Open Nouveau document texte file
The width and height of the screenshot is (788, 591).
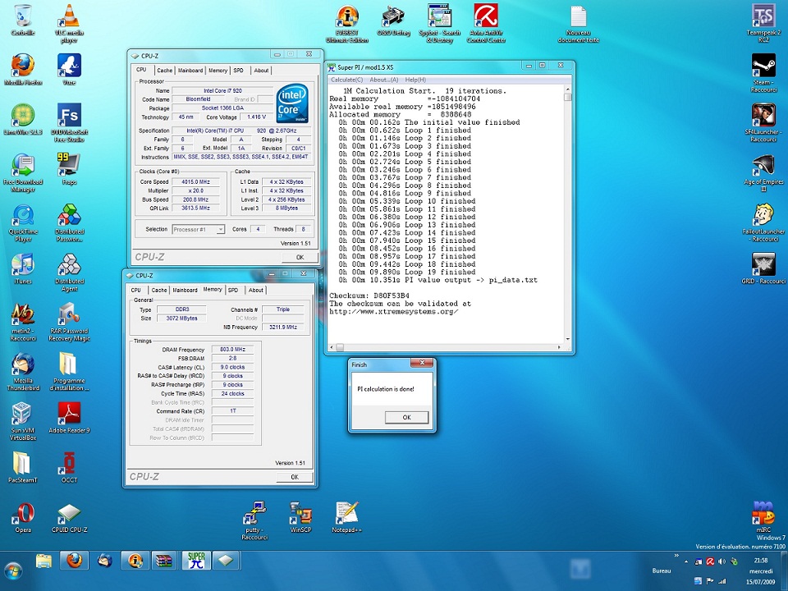(x=579, y=24)
